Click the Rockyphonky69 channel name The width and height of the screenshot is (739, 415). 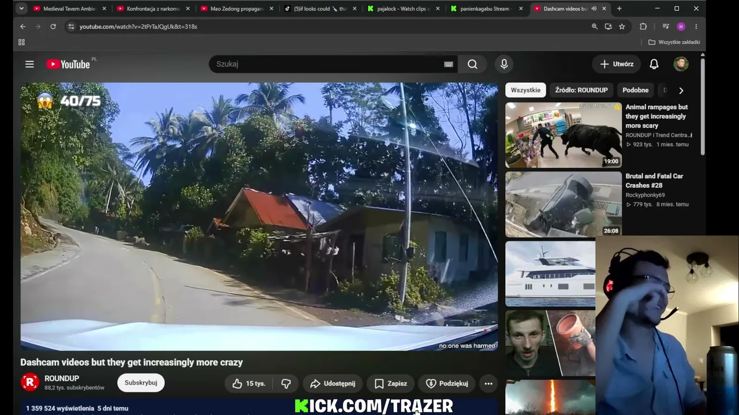645,195
